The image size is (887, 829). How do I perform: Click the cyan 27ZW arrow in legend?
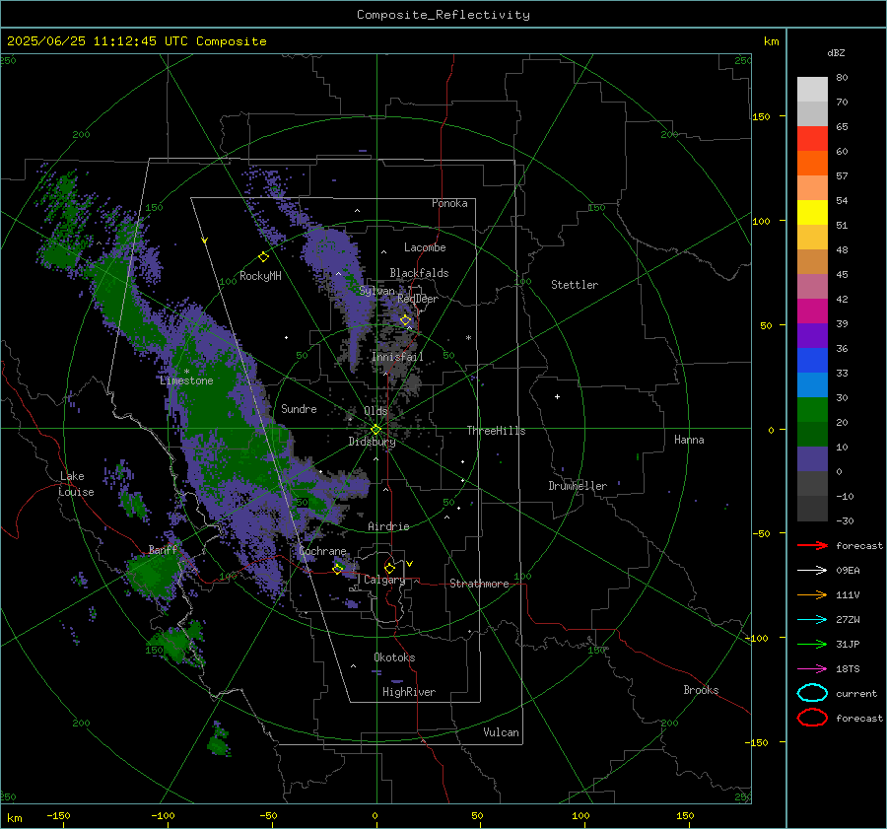[812, 620]
